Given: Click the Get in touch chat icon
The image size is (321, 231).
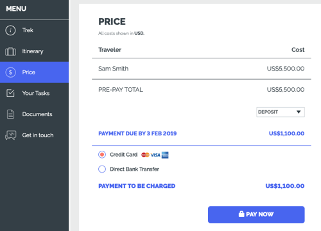Looking at the screenshot, I should [10, 135].
